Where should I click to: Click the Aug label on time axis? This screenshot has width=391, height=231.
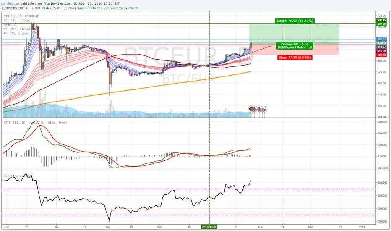click(x=108, y=227)
